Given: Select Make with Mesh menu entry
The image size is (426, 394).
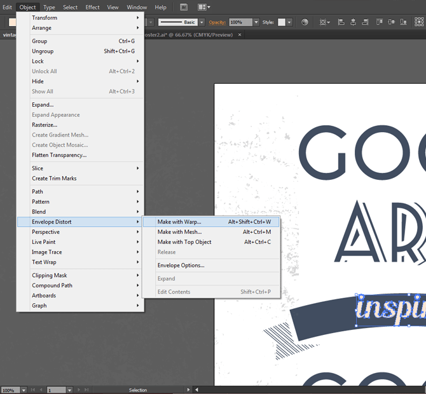Looking at the screenshot, I should [x=179, y=232].
